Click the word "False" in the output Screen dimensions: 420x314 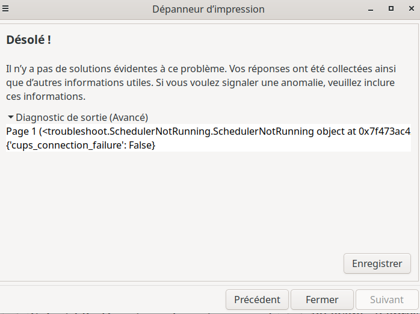(x=143, y=145)
